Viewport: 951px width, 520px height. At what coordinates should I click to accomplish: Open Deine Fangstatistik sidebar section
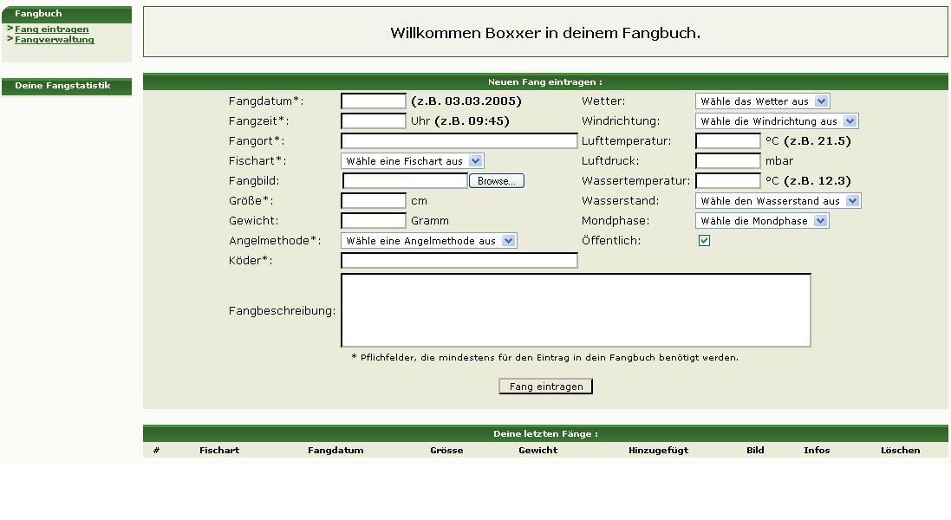(x=62, y=86)
